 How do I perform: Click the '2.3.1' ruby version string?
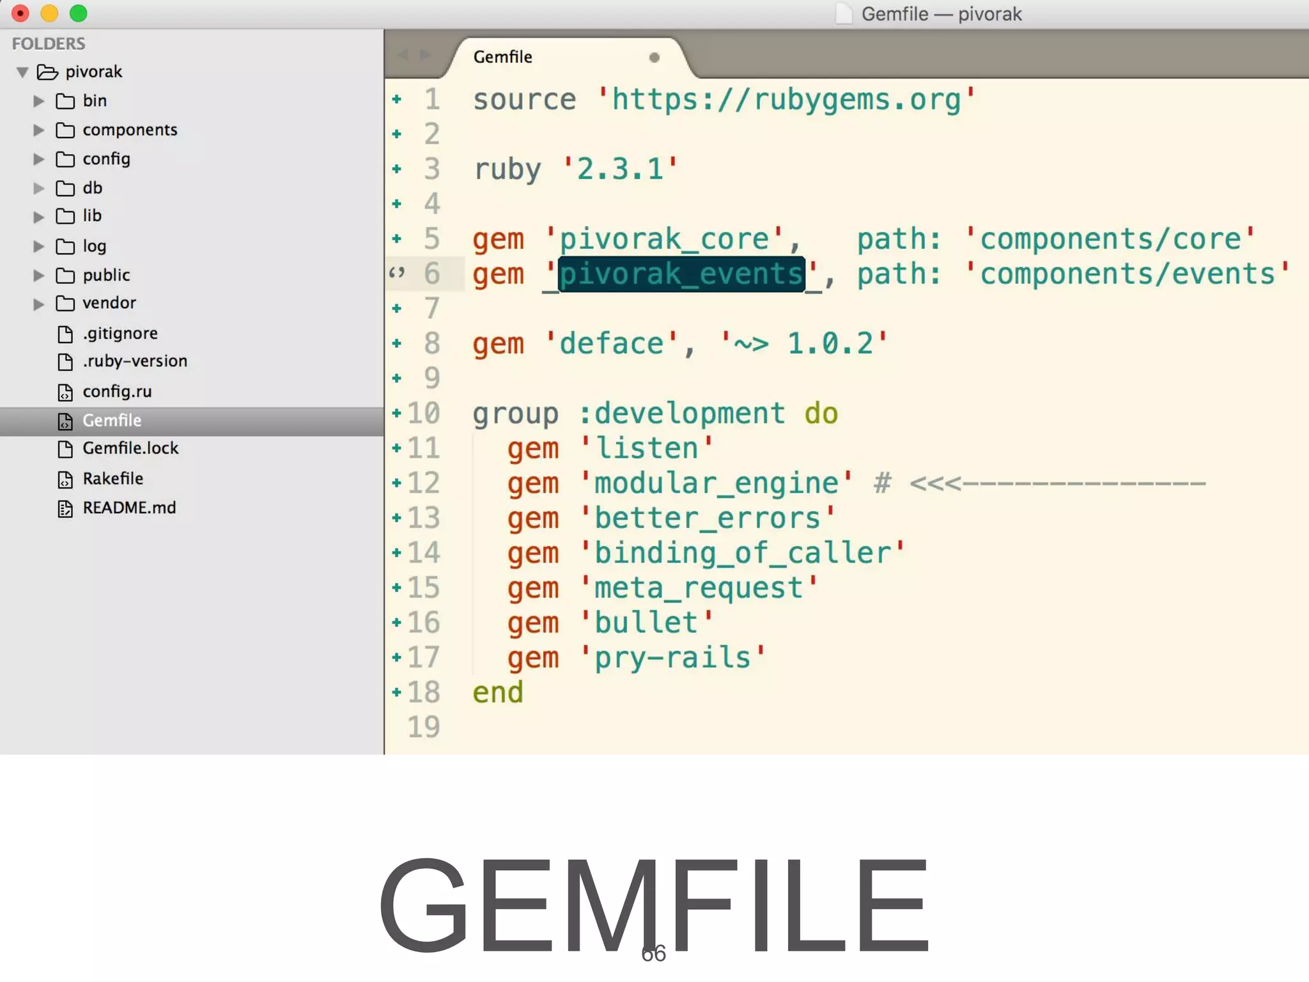point(620,169)
